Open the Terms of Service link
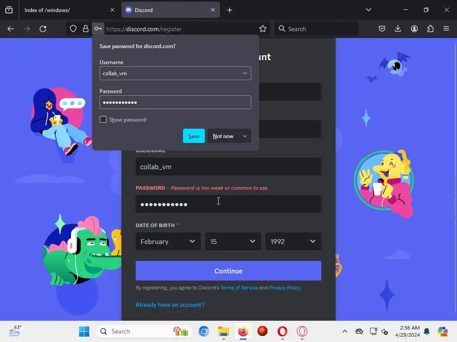Screen dimensions: 457x342 click(239, 288)
